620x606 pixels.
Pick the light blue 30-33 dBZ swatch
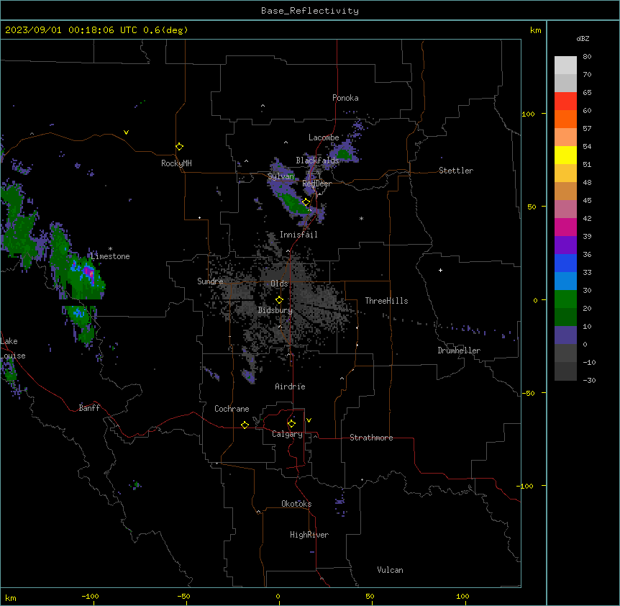(565, 281)
